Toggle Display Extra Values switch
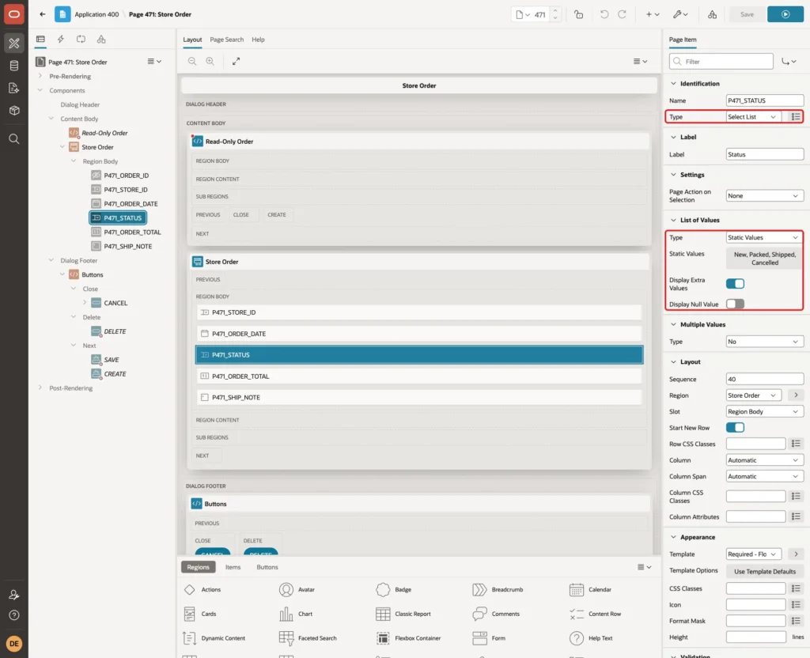The width and height of the screenshot is (810, 658). [x=735, y=284]
